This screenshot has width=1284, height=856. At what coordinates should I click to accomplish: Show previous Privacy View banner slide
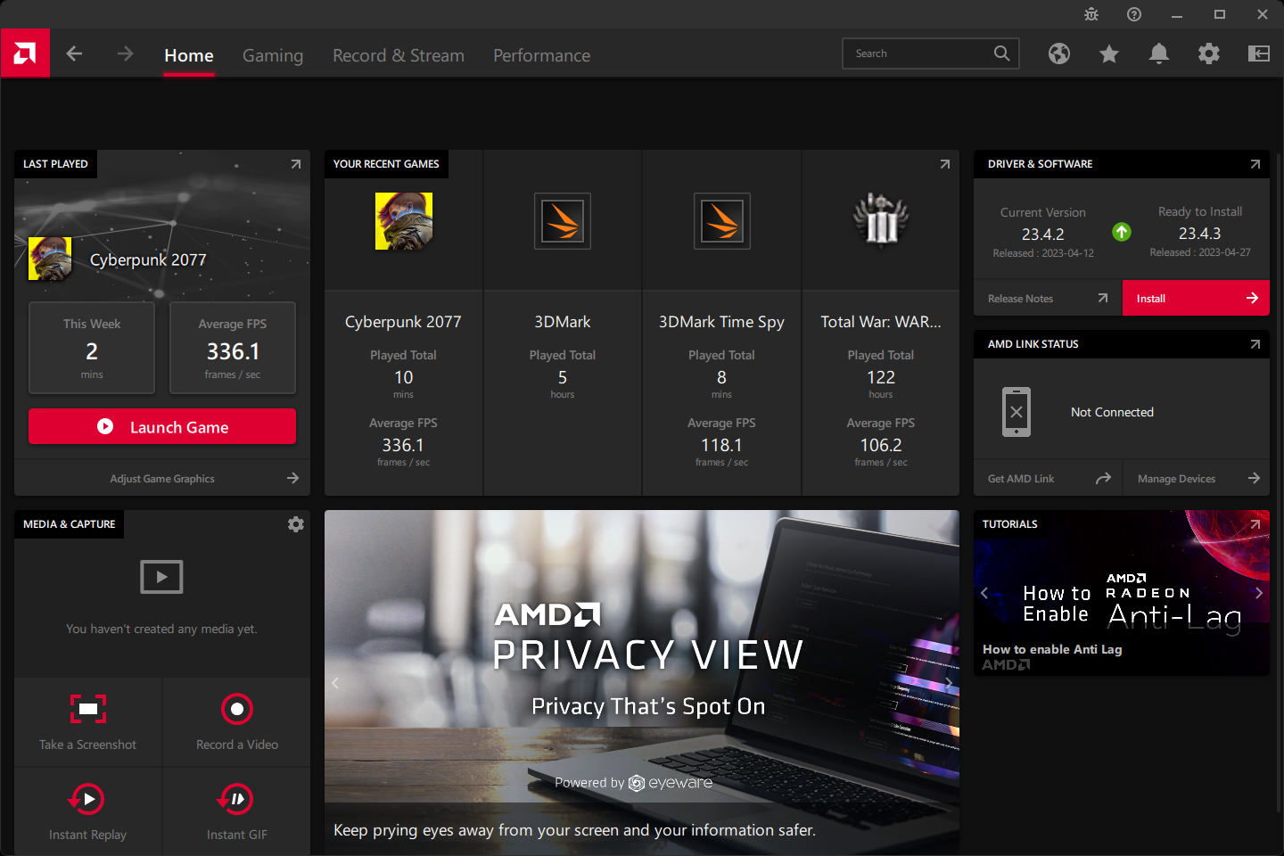click(x=335, y=683)
